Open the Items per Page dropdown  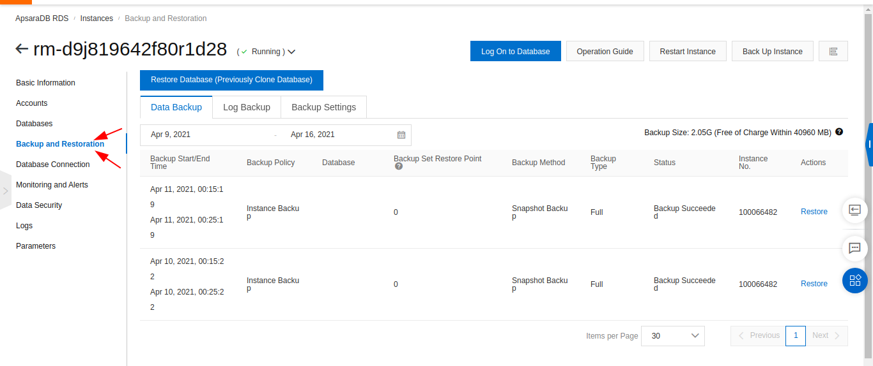pyautogui.click(x=673, y=336)
